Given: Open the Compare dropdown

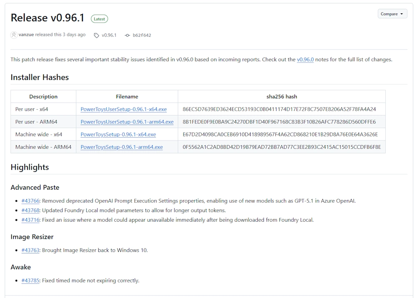Looking at the screenshot, I should pos(392,14).
